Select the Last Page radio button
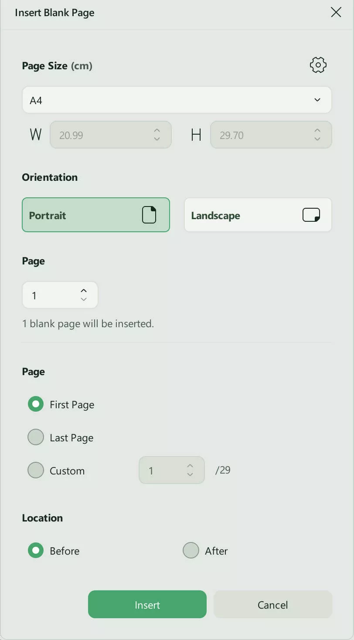Viewport: 354px width, 640px height. [x=36, y=437]
